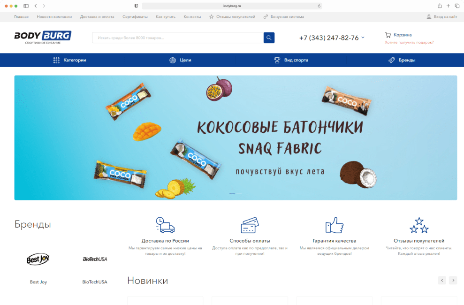Click the Categories grid icon
The image size is (464, 305).
[56, 60]
